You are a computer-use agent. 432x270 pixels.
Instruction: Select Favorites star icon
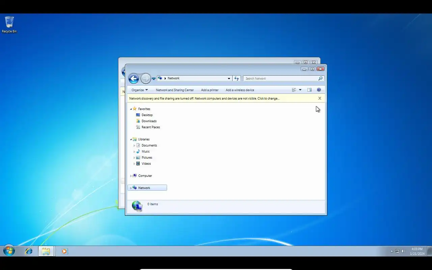135,109
